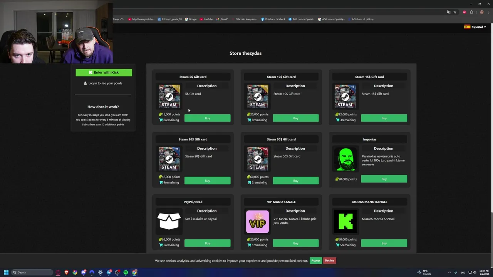The height and width of the screenshot is (277, 493).
Task: Open NordVPN from the taskbar
Action: click(92, 272)
